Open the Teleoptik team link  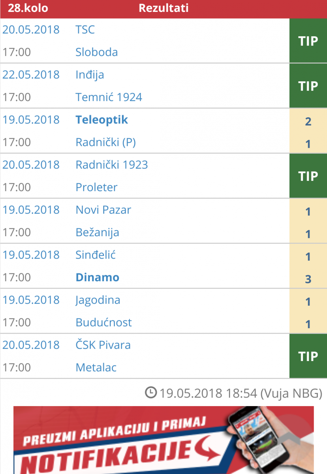click(102, 120)
